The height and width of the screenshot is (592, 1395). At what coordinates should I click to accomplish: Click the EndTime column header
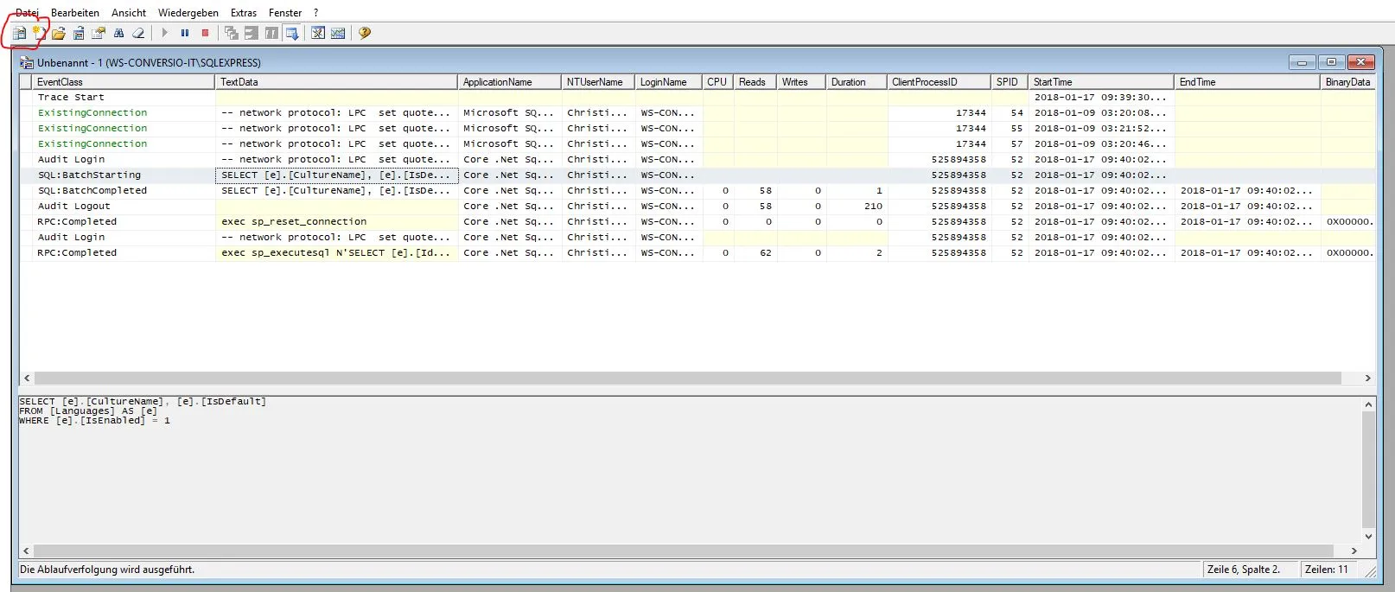[x=1247, y=82]
